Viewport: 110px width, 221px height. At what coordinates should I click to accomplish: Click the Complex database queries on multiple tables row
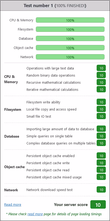click(66, 143)
